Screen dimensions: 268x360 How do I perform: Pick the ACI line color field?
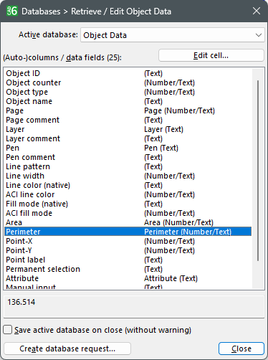[x=128, y=194]
